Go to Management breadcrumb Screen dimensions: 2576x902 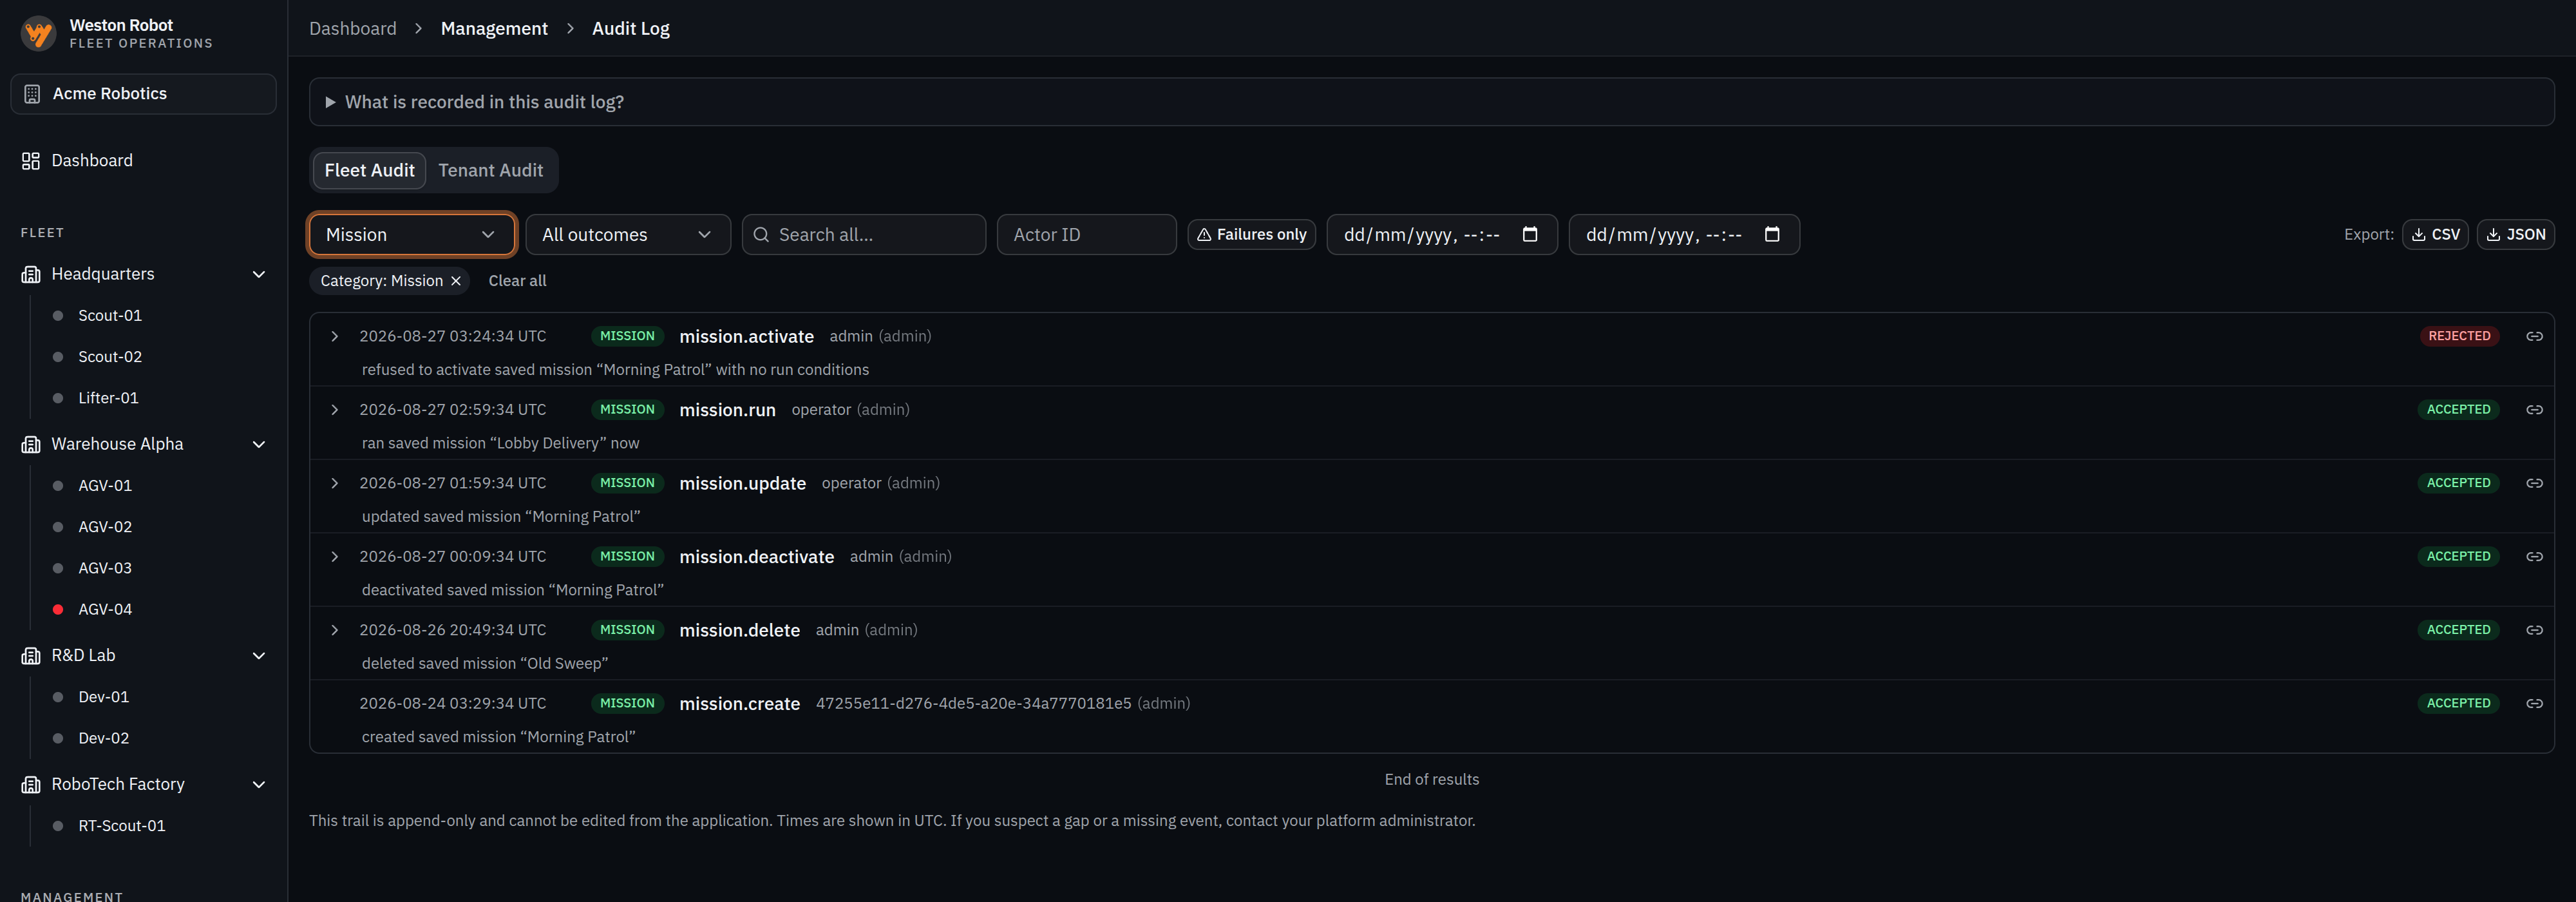click(x=494, y=29)
